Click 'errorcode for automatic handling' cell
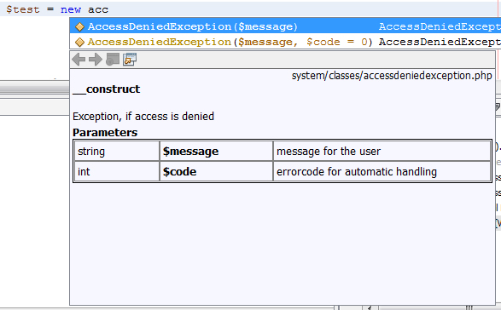The height and width of the screenshot is (310, 501). click(x=382, y=171)
